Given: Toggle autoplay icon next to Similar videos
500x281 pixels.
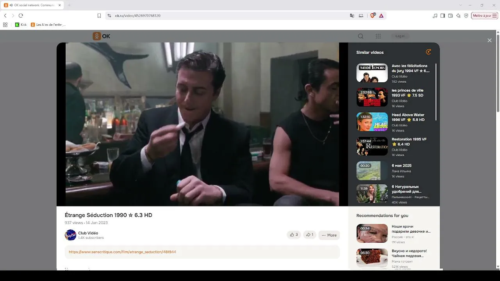Looking at the screenshot, I should pyautogui.click(x=429, y=52).
